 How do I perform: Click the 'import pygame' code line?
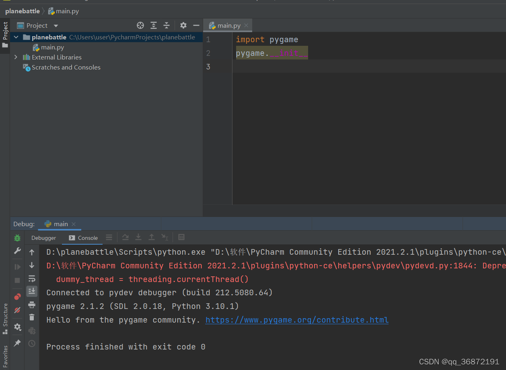(267, 39)
